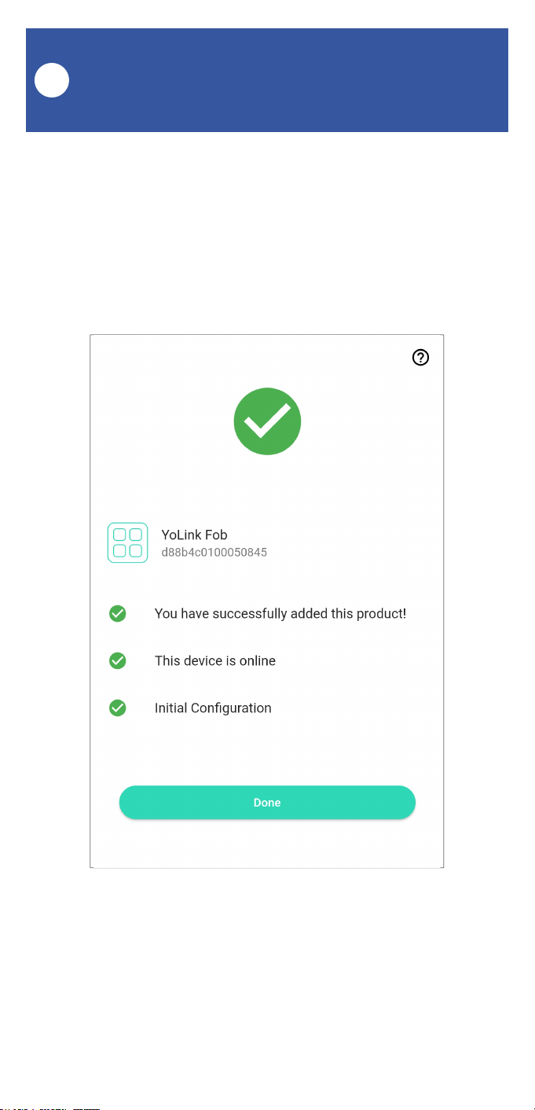Click the blue header banner
Screen dimensions: 535x1110
point(283,80)
